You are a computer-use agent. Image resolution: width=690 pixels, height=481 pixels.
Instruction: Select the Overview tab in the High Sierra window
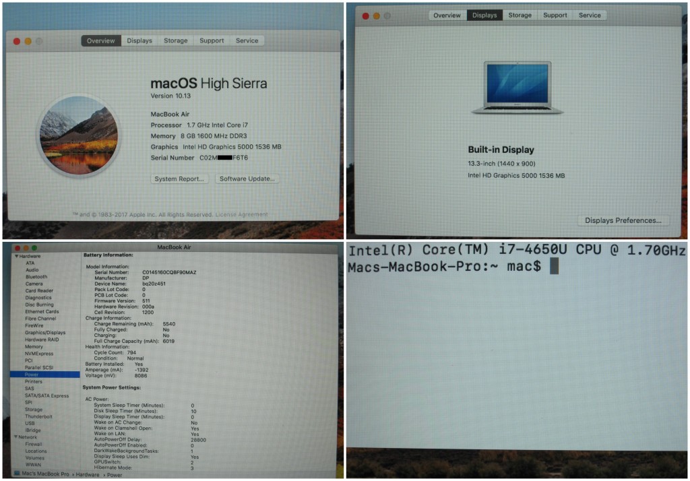click(x=101, y=40)
